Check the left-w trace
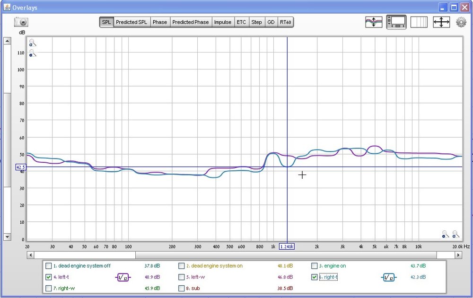The width and height of the screenshot is (473, 298). pyautogui.click(x=181, y=277)
